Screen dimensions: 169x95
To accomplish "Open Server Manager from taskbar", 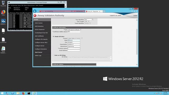I will (x=7, y=93).
